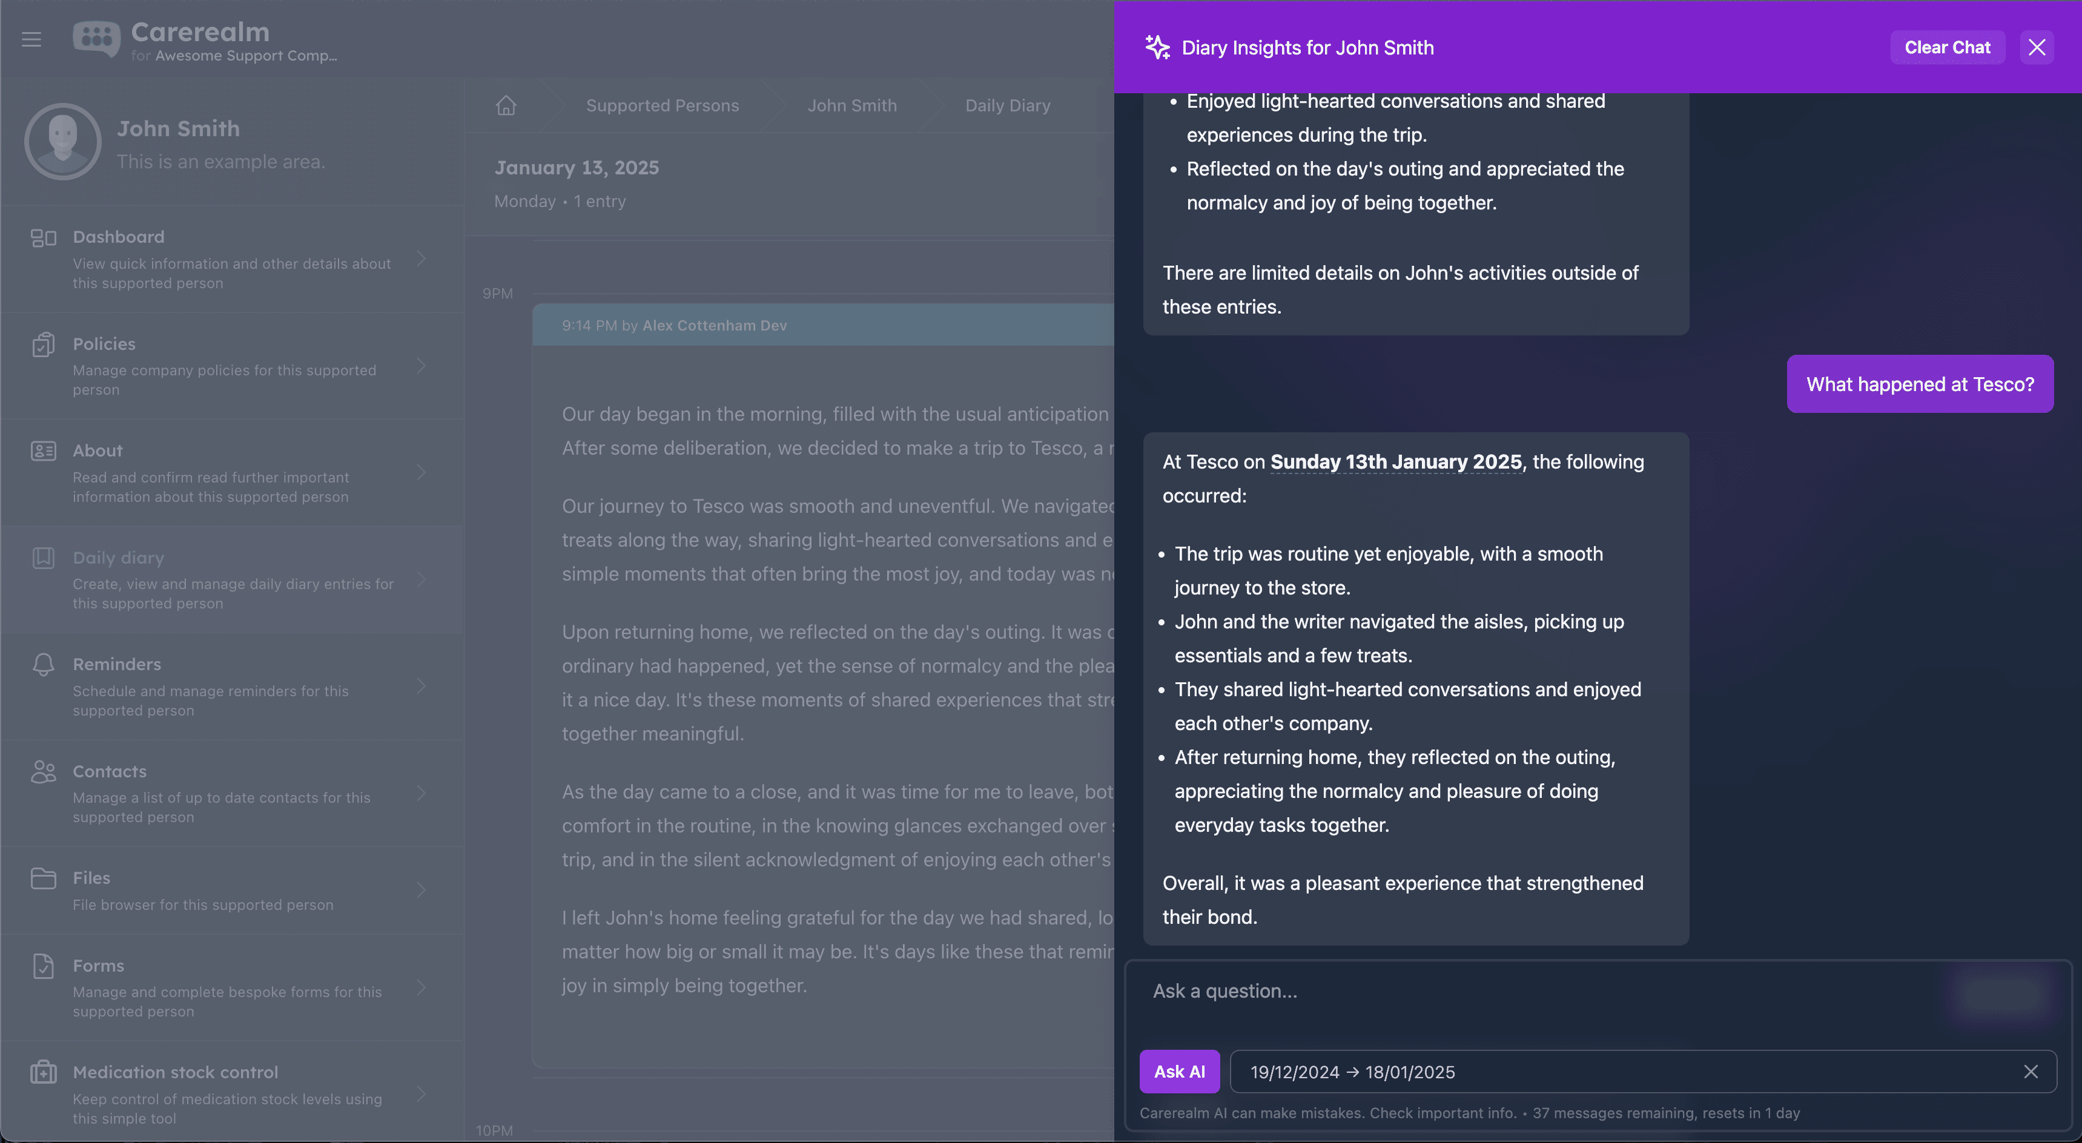Click the 10PM timeline marker
The height and width of the screenshot is (1143, 2082).
(x=494, y=1130)
